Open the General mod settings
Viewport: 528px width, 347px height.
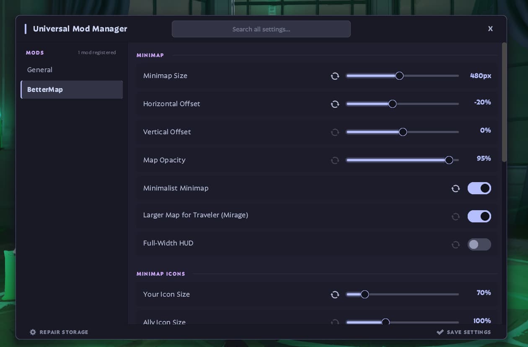[72, 70]
